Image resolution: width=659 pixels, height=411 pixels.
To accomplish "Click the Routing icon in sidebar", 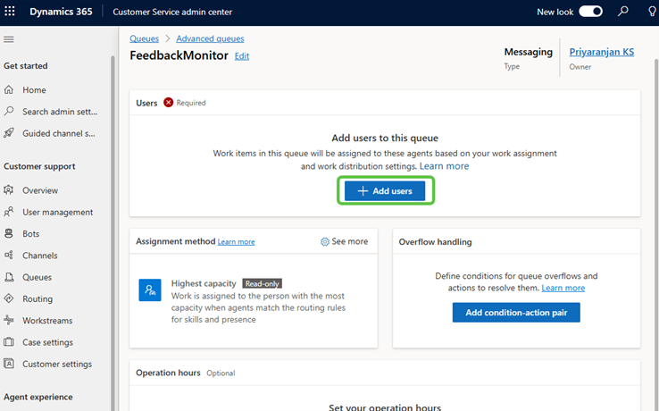I will pyautogui.click(x=9, y=299).
